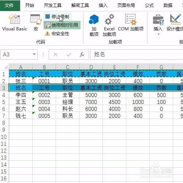Click the confirm checkmark formula button
This screenshot has width=183, height=183.
coord(69,55)
